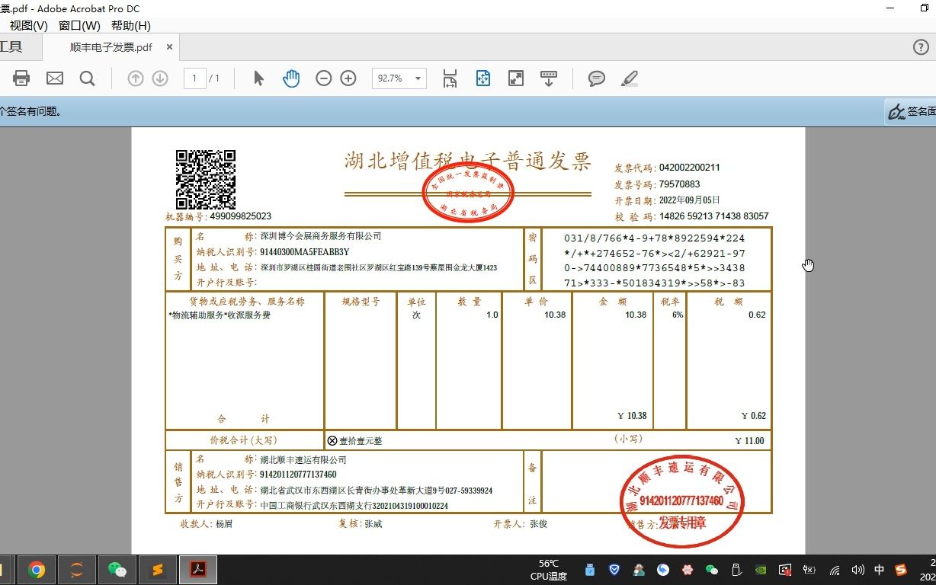Click invoice number 79570883
The image size is (936, 585).
tap(679, 184)
